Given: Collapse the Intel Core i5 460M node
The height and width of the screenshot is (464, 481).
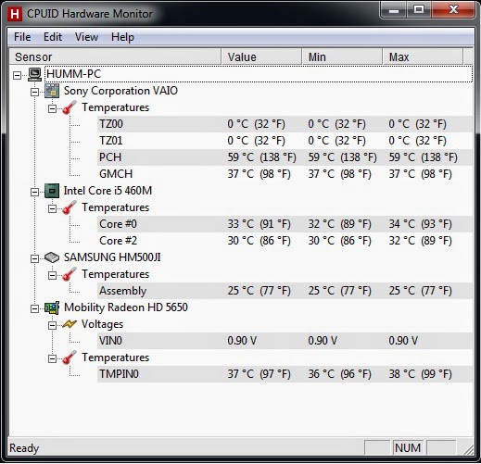Looking at the screenshot, I should pos(35,192).
